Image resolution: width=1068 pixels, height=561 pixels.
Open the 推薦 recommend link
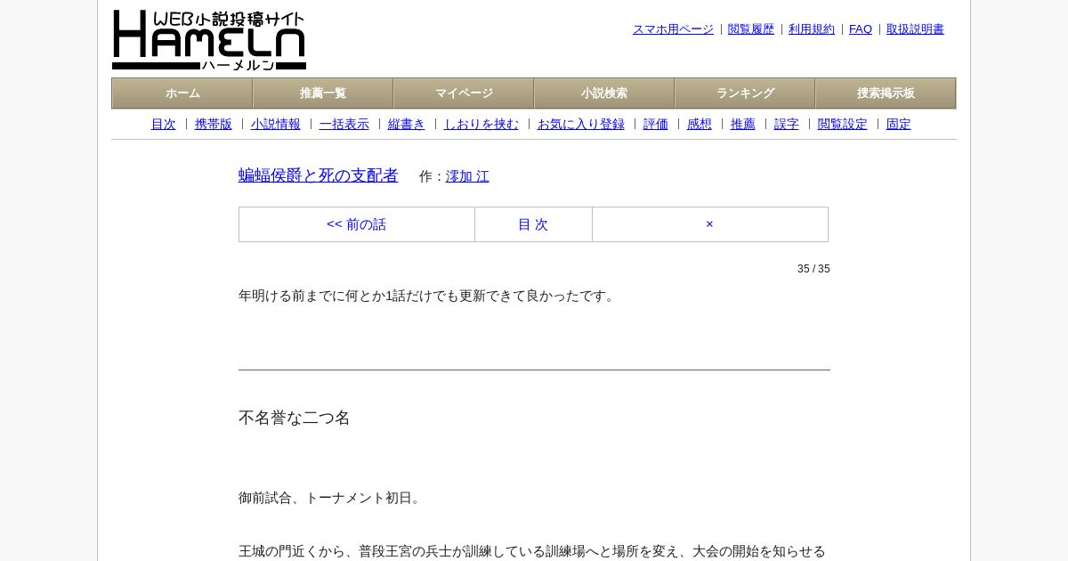click(743, 125)
